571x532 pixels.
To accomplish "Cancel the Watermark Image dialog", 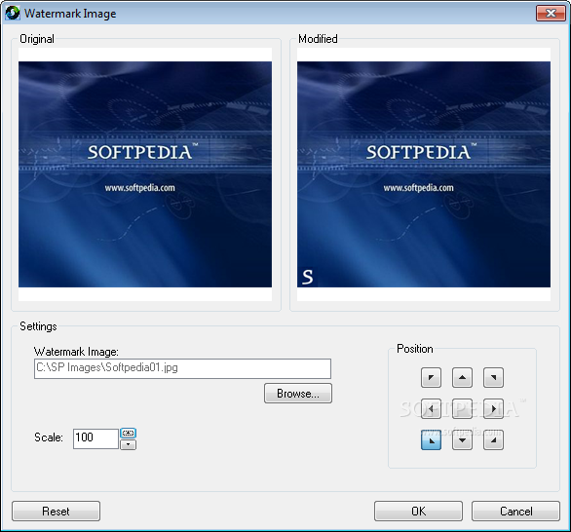I will point(515,512).
